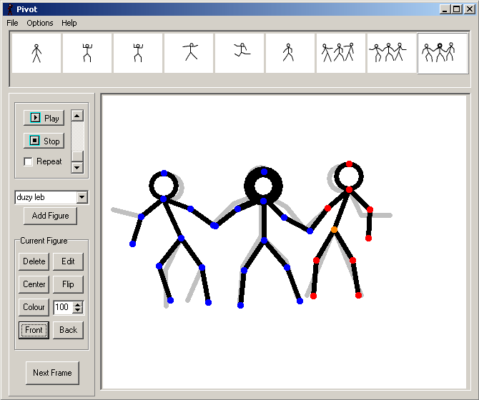
Task: Select fourth frame with arms-out stickman
Action: (x=189, y=53)
